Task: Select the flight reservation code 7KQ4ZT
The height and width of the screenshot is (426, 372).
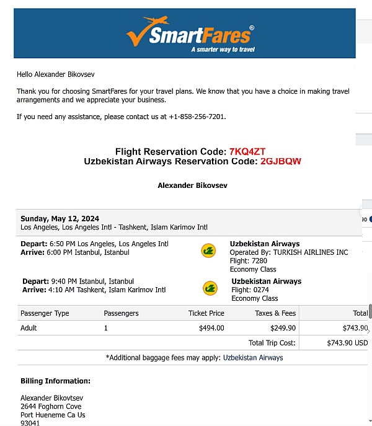Action: (247, 151)
